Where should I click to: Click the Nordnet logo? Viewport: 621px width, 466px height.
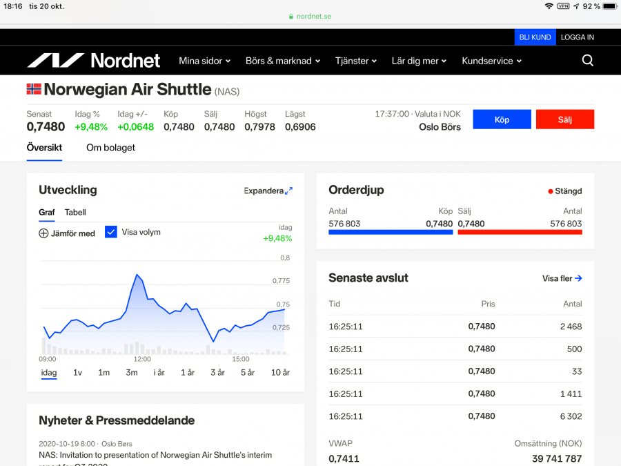pos(93,61)
